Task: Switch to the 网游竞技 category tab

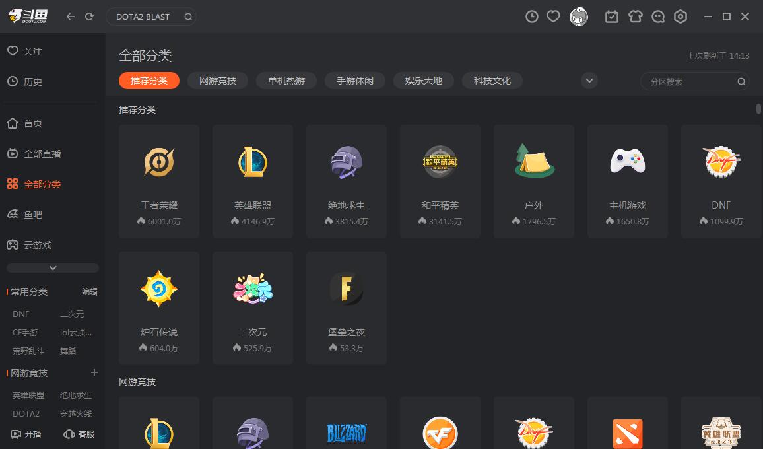Action: click(218, 81)
